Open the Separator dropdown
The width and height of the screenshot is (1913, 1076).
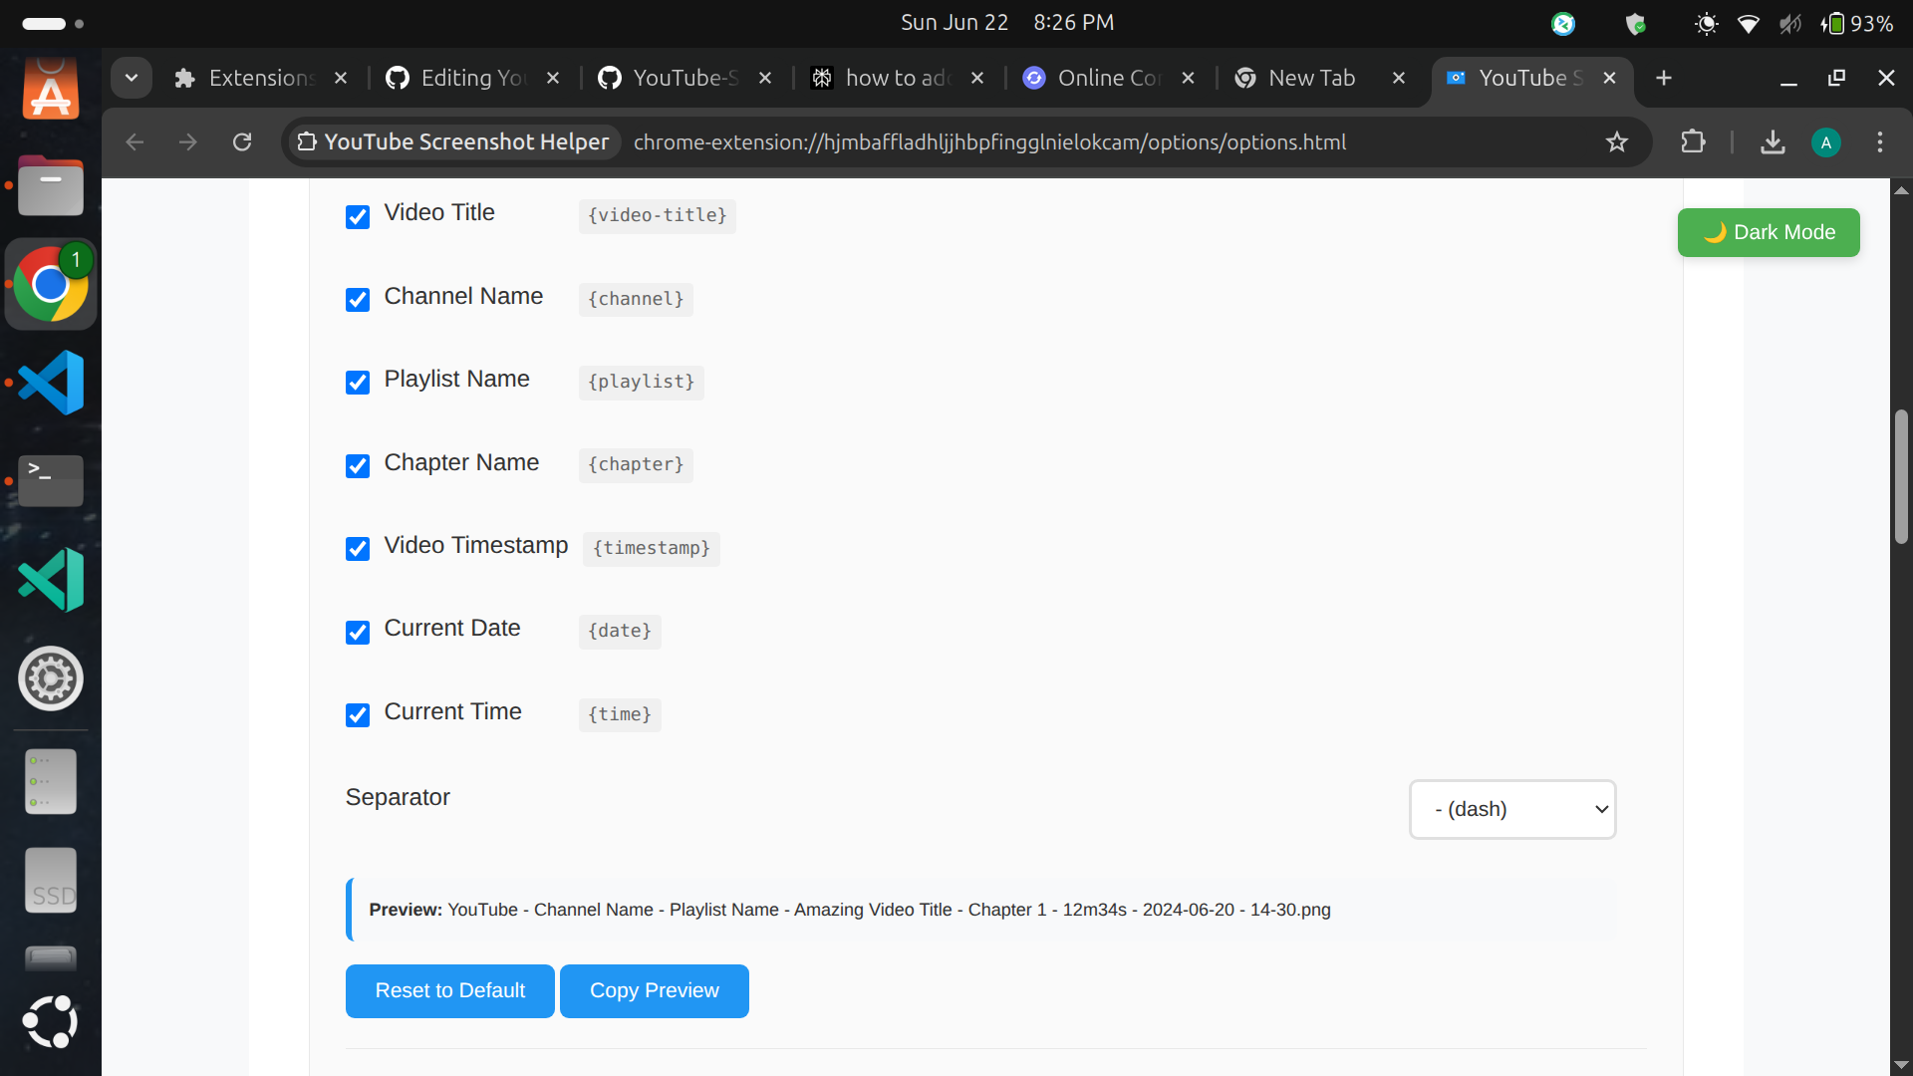point(1511,809)
